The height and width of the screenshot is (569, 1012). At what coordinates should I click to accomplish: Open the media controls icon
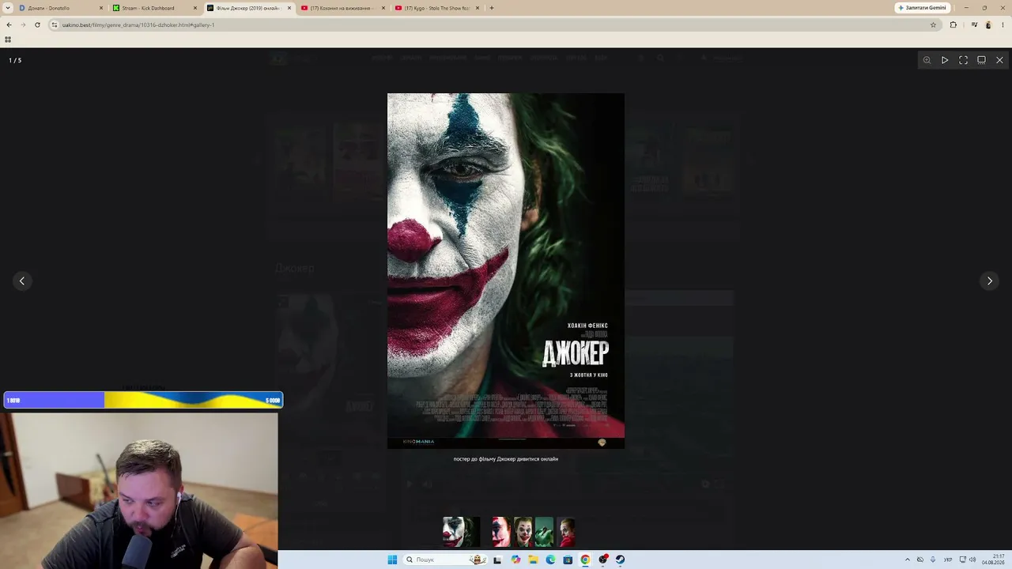pos(975,24)
